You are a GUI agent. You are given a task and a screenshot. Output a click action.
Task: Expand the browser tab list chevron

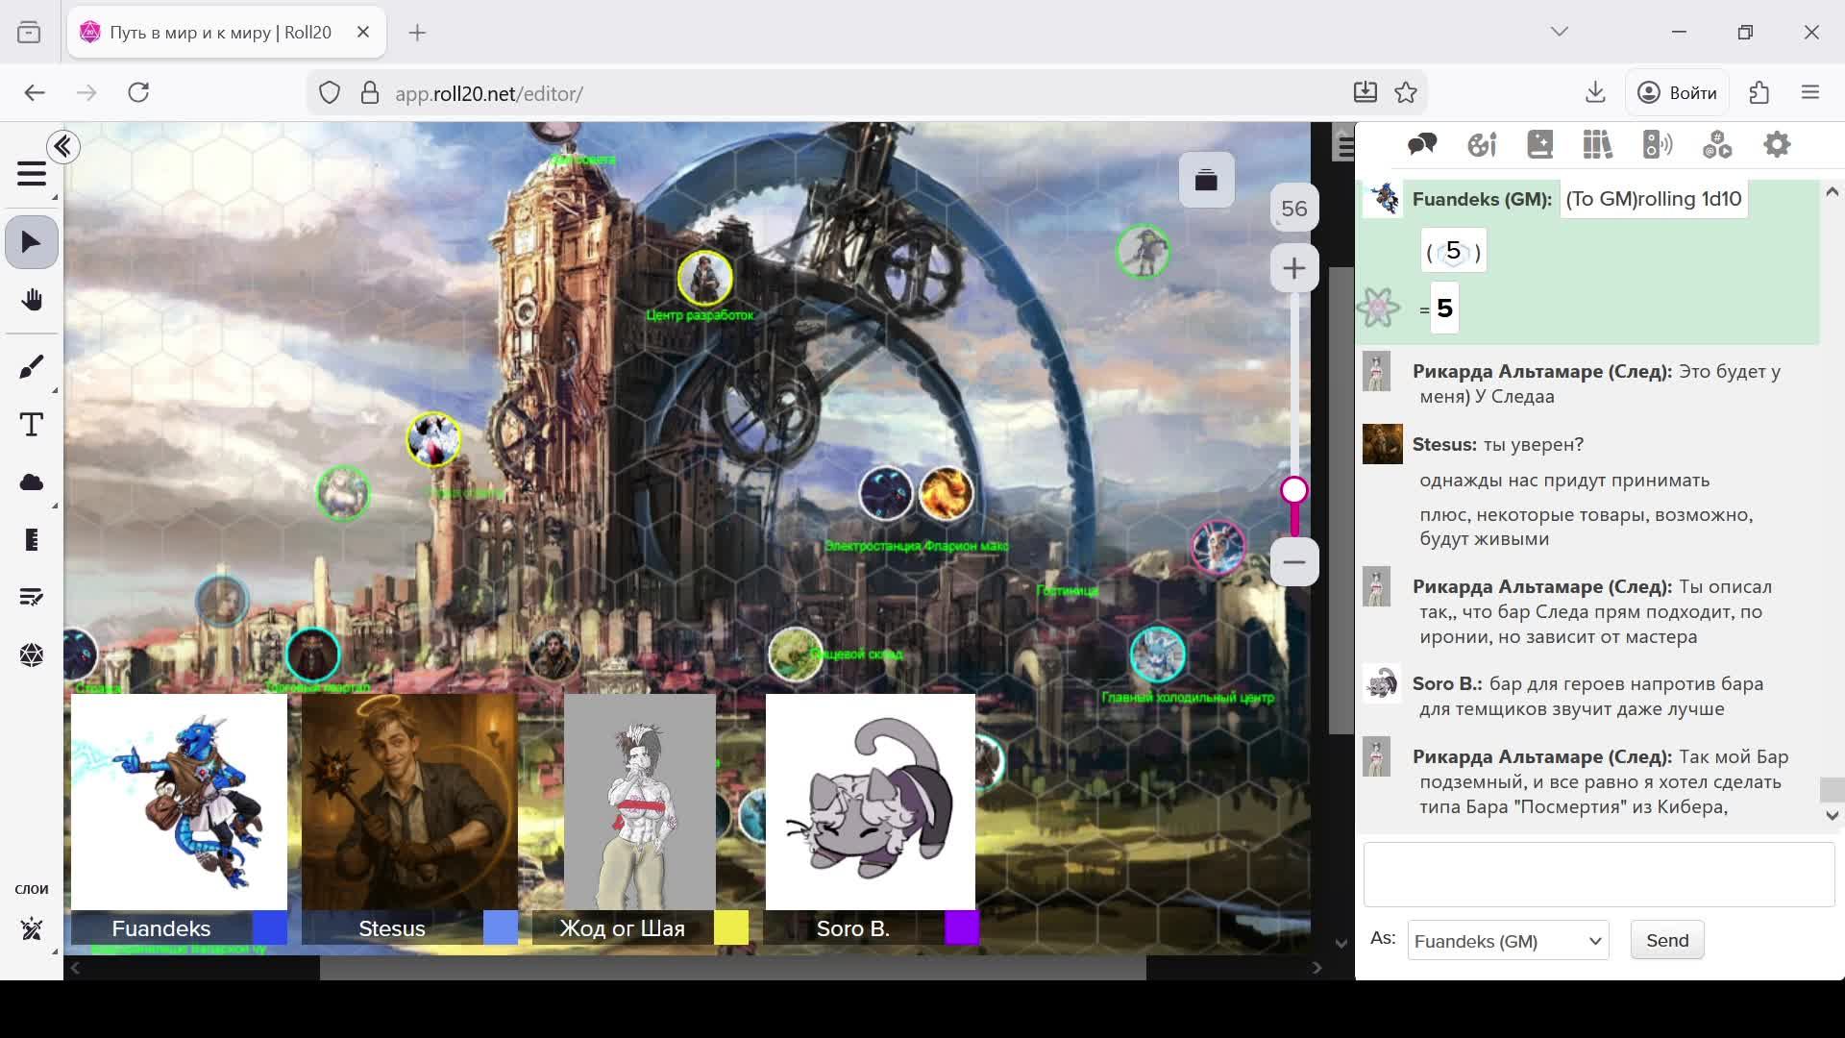(1559, 32)
